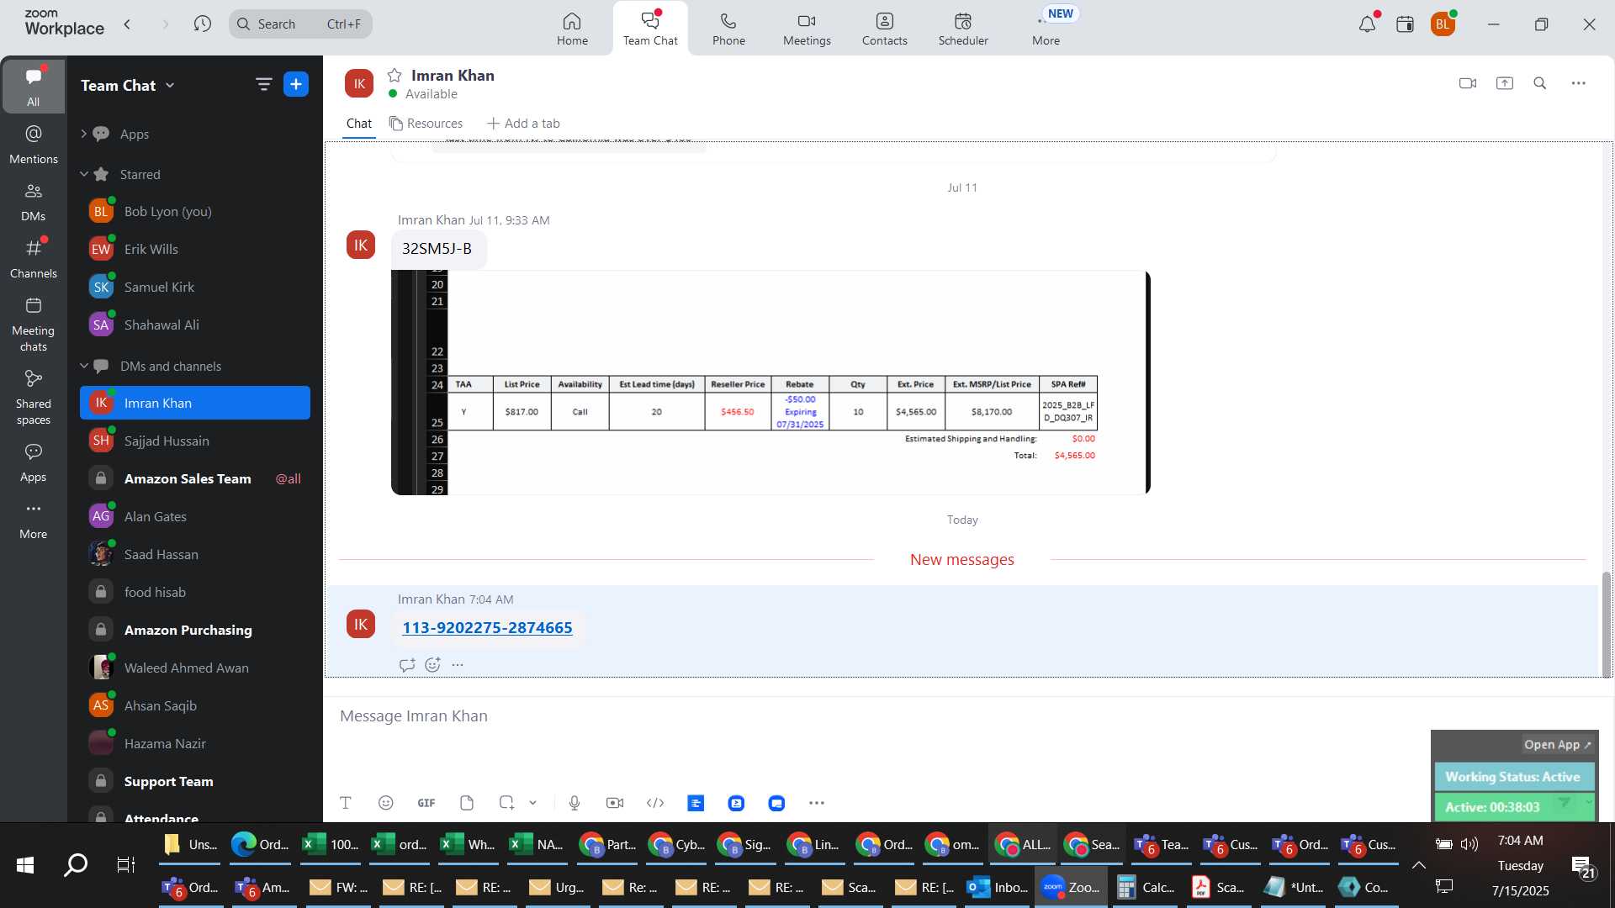This screenshot has width=1615, height=908.
Task: Focus the Search box
Action: (300, 24)
